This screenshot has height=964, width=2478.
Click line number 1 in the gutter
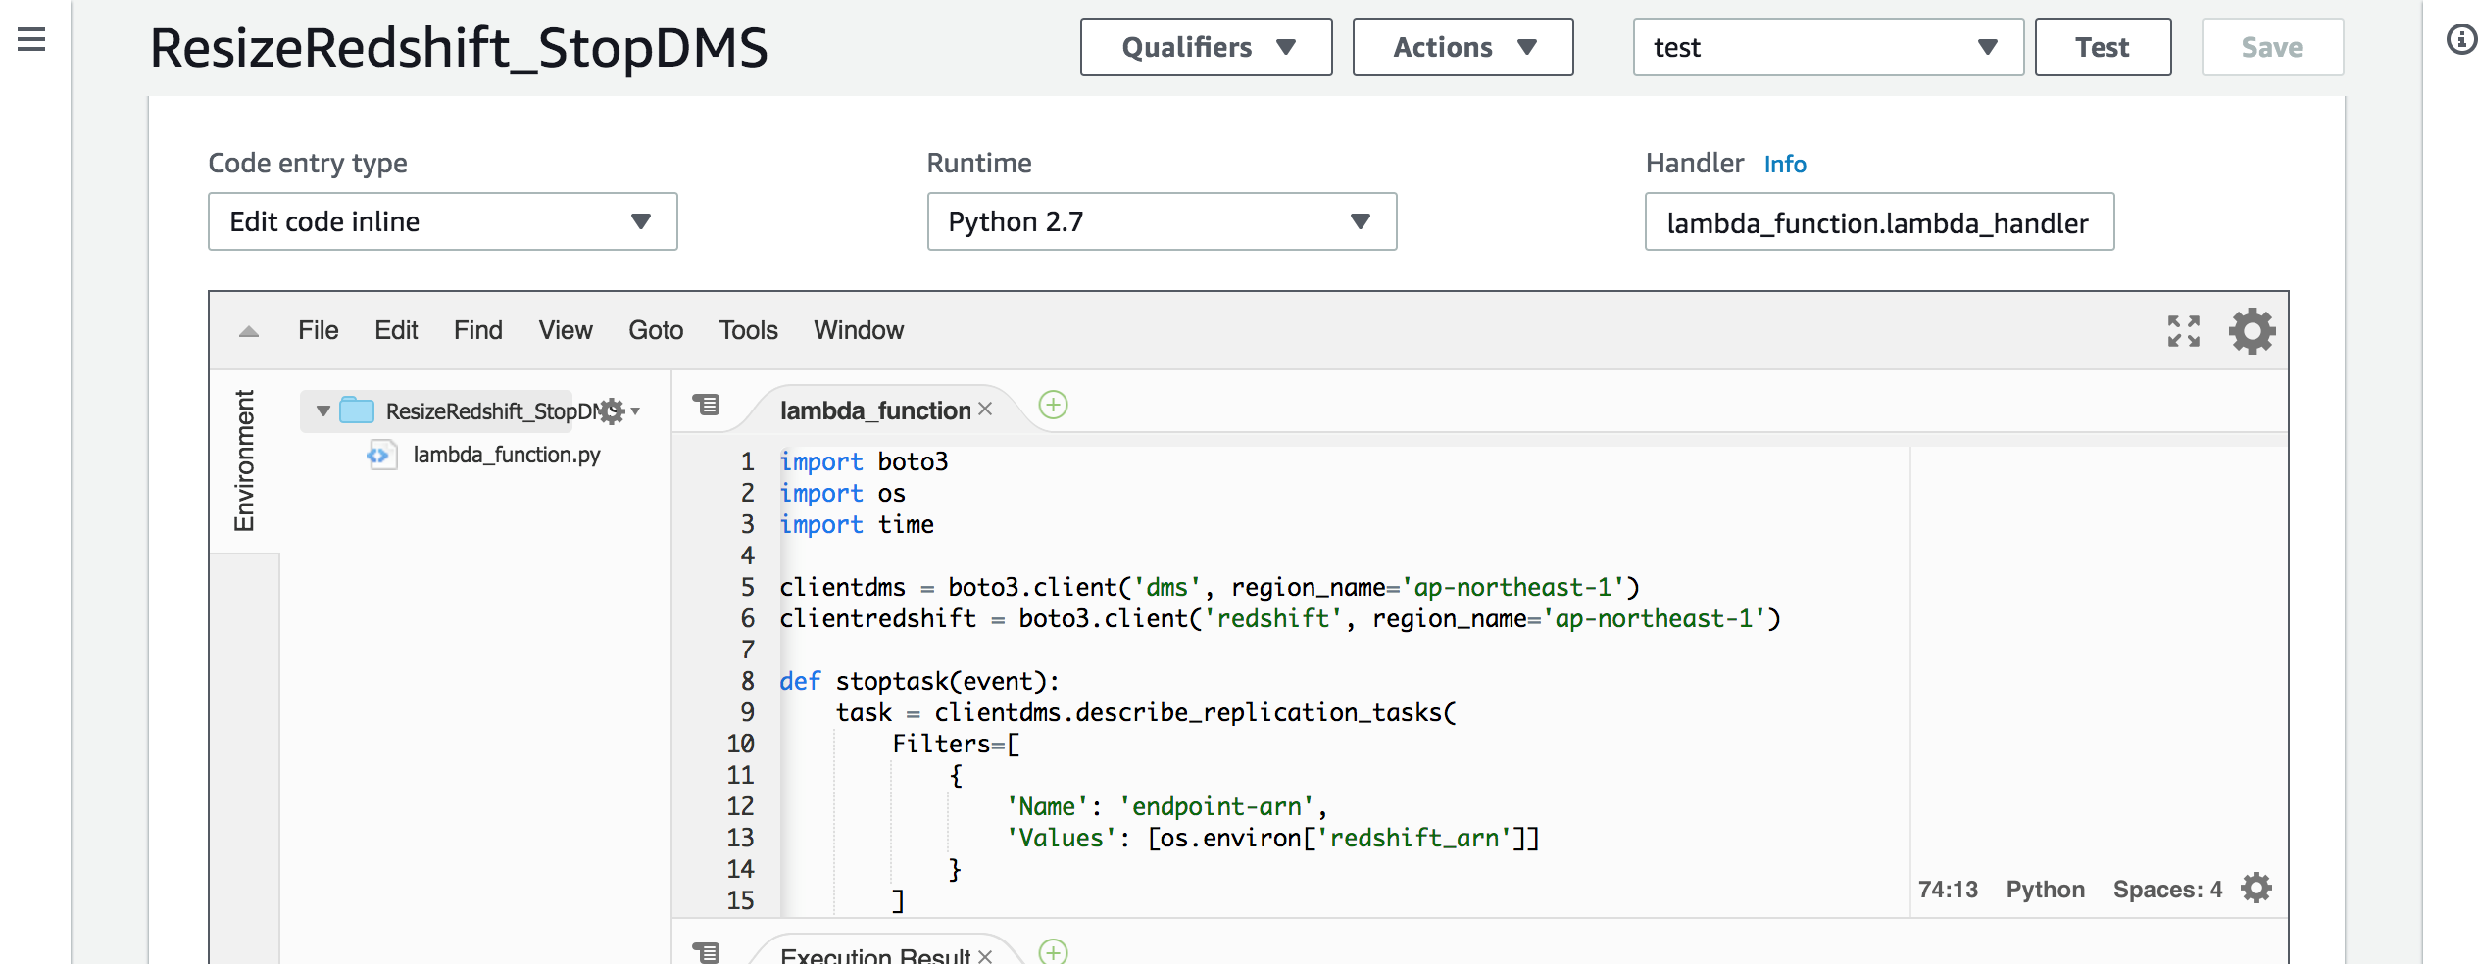[747, 461]
